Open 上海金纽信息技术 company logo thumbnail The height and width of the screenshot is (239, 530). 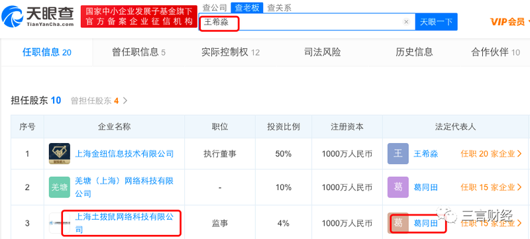pos(60,154)
